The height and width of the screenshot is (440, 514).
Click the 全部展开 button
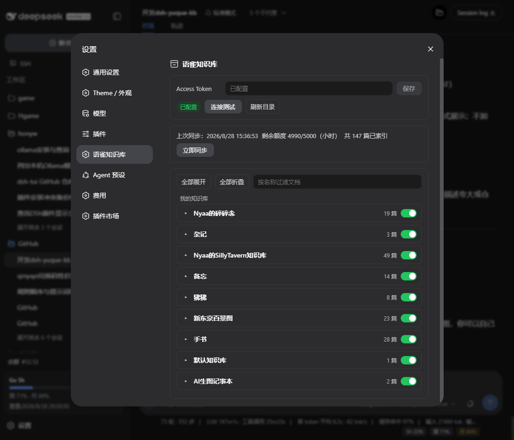tap(193, 182)
